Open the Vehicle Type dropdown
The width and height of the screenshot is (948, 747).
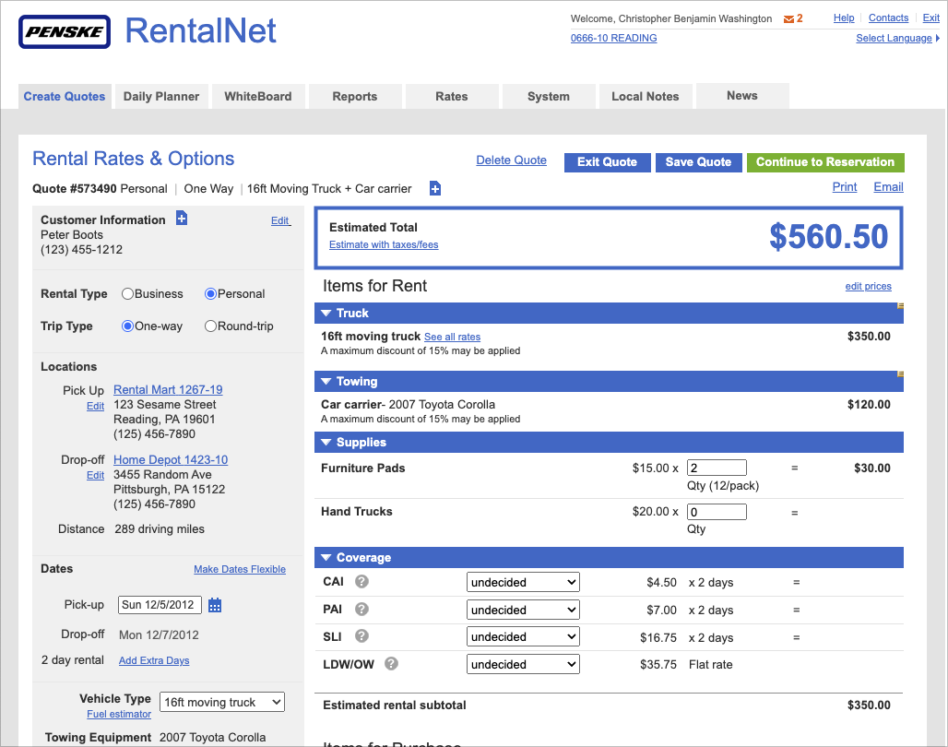pos(222,702)
